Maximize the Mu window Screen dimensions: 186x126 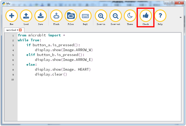pos(172,3)
